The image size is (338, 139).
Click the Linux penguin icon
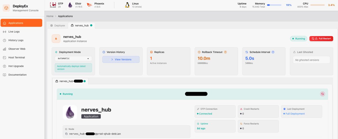coord(127,5)
